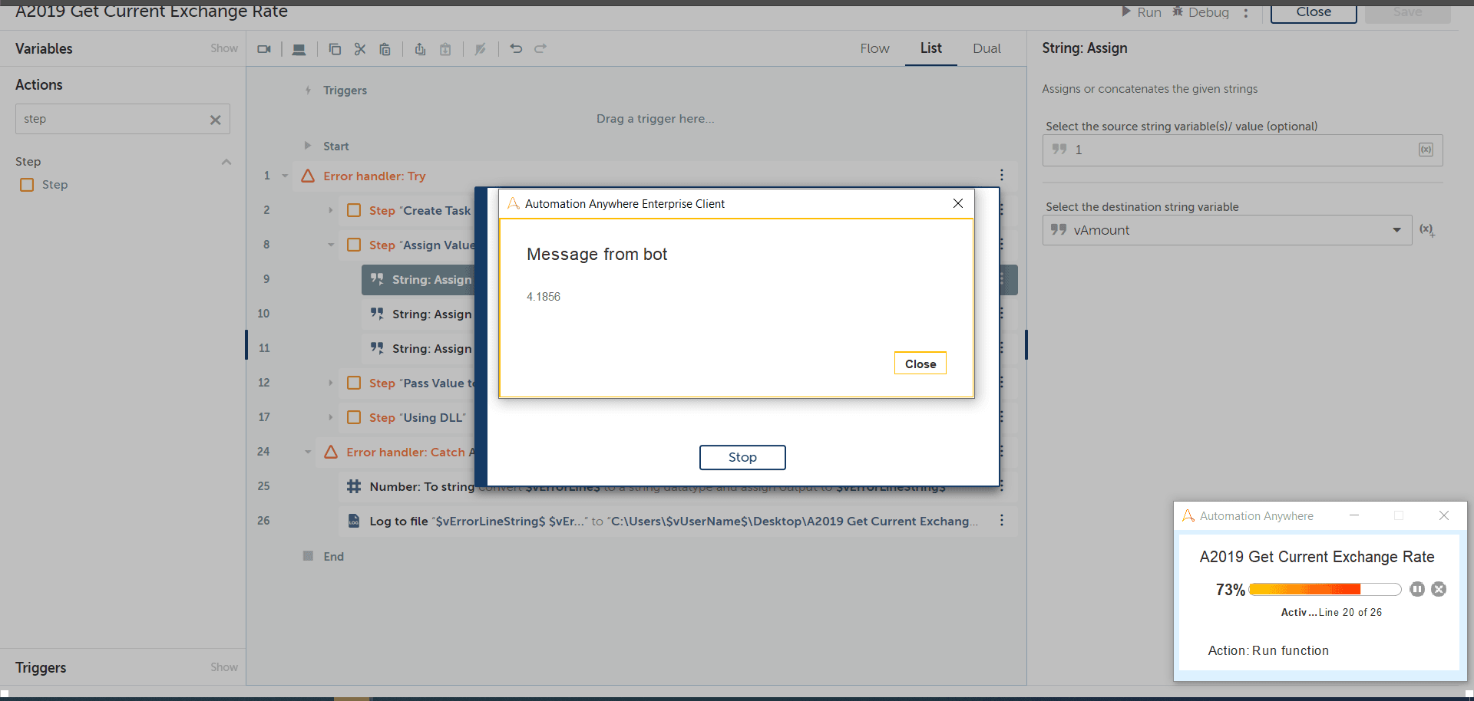The height and width of the screenshot is (701, 1474).
Task: Run the bot from the top bar
Action: (1142, 12)
